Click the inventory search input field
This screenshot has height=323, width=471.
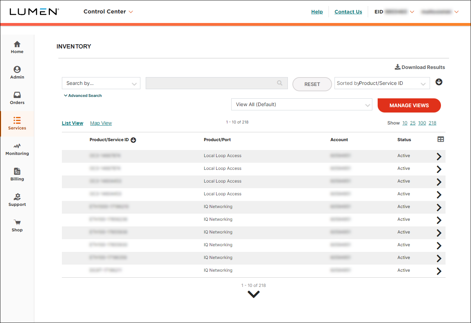click(x=217, y=83)
